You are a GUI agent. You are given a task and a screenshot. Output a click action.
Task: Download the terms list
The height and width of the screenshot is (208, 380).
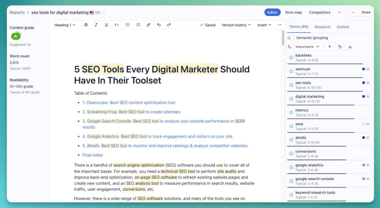coord(350,47)
